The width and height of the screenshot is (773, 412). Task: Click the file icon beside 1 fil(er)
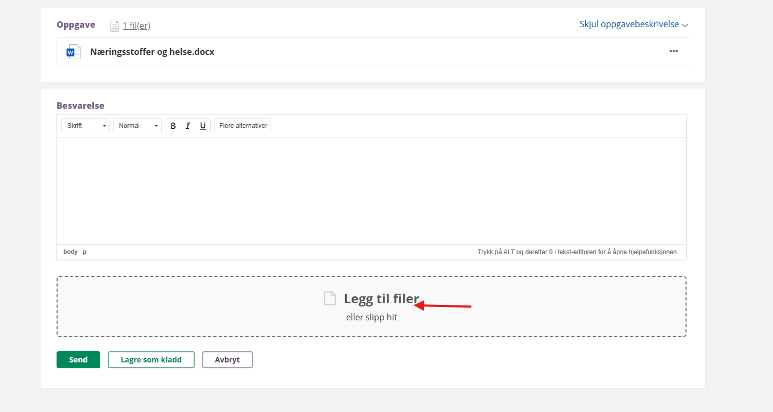[114, 26]
